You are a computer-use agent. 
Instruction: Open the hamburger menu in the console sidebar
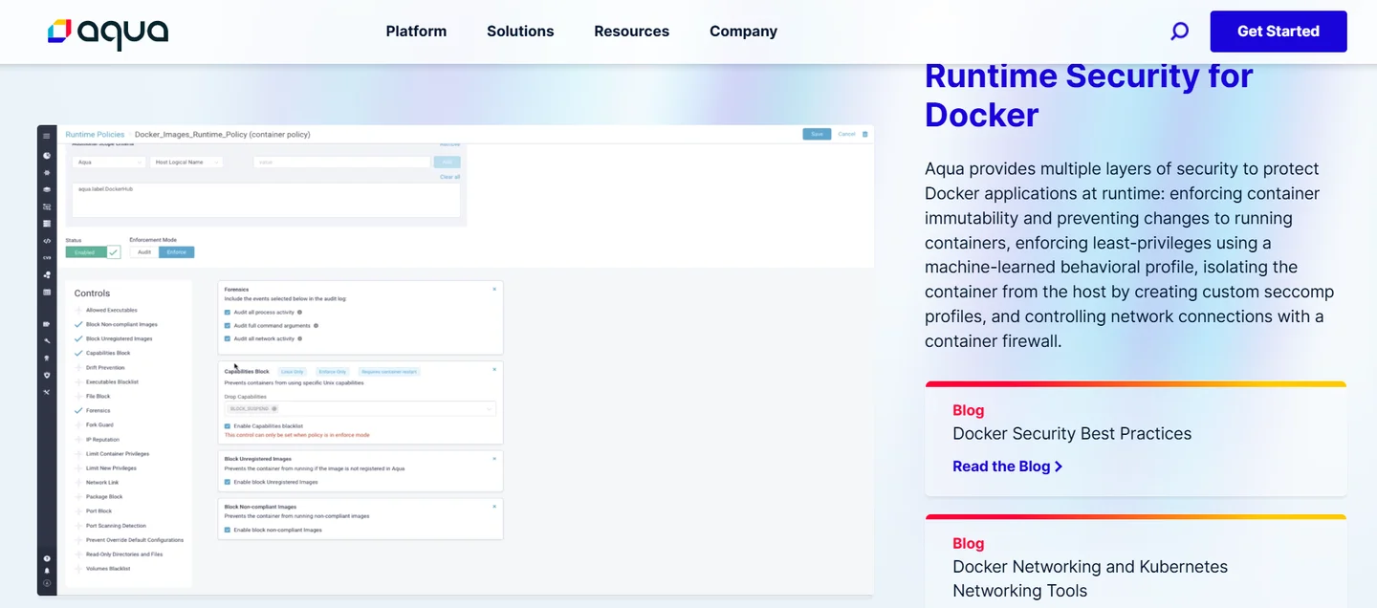pyautogui.click(x=47, y=136)
